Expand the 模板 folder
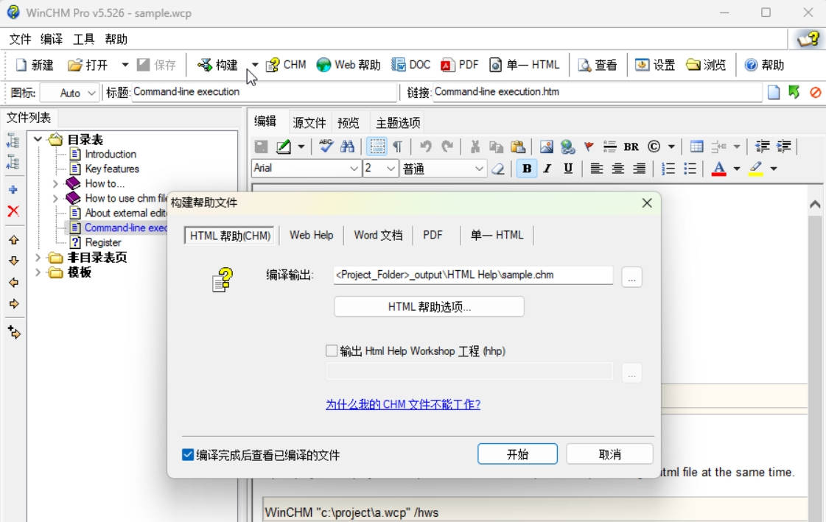826x522 pixels. 38,272
